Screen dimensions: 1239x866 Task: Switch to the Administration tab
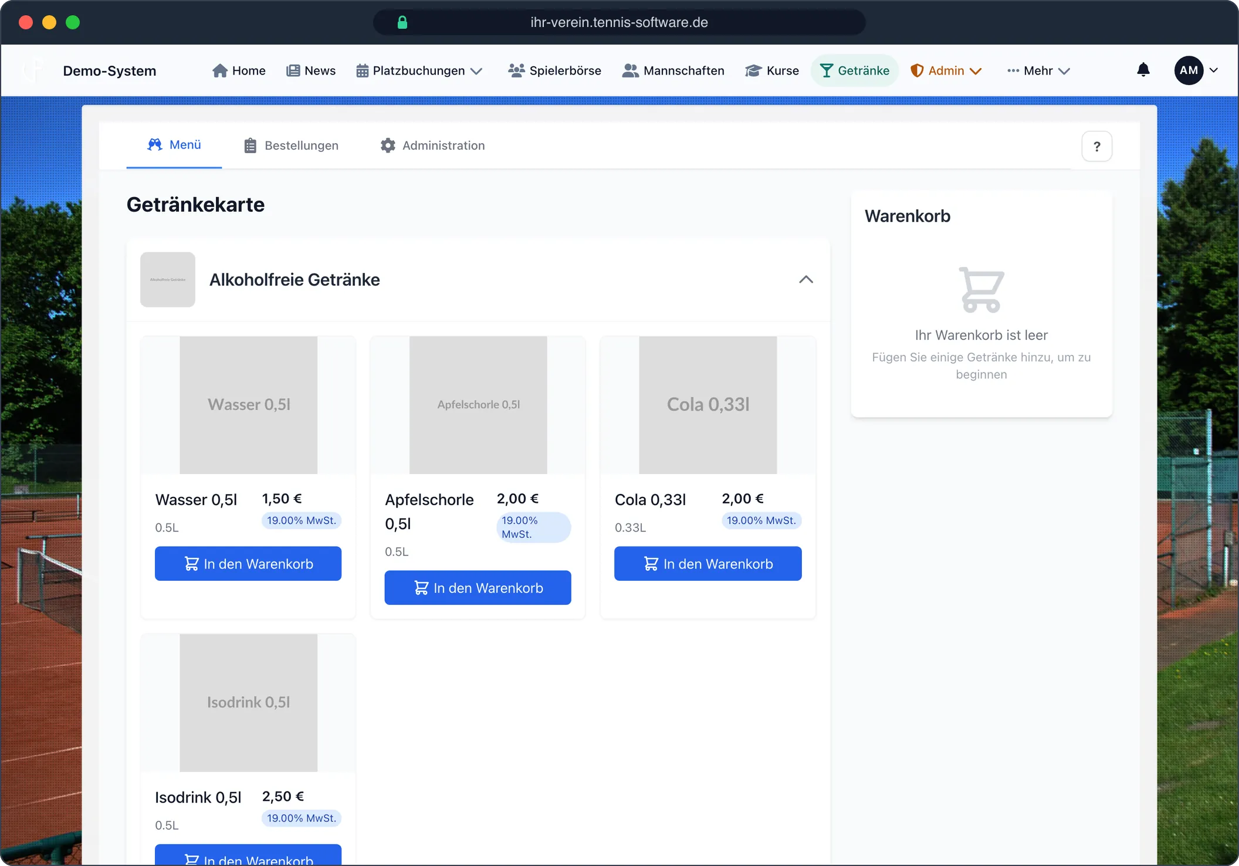pyautogui.click(x=432, y=146)
